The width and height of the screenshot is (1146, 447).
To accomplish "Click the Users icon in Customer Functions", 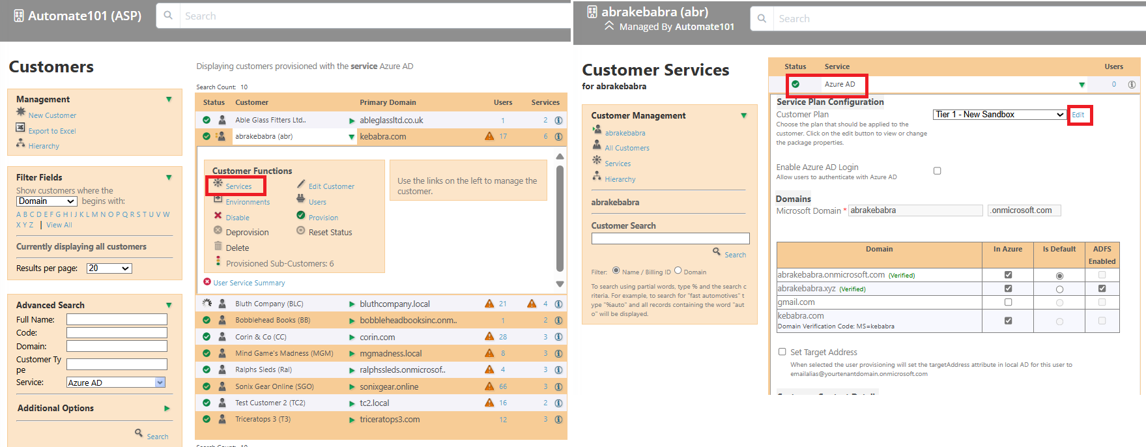I will coord(301,199).
